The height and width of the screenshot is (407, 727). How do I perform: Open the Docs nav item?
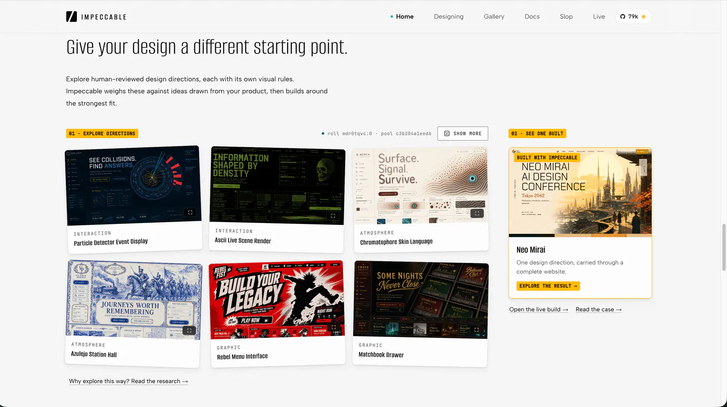point(532,16)
